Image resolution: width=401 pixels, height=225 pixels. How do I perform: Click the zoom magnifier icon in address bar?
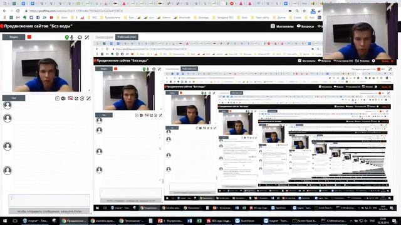[297, 11]
